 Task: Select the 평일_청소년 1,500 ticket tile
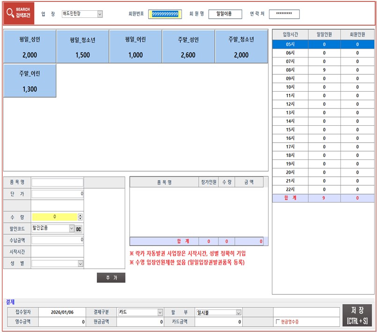pos(82,47)
